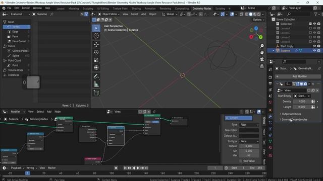Click the Default value field
Screen dimensions: 323x181
tap(249, 146)
